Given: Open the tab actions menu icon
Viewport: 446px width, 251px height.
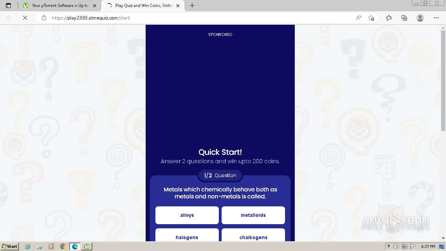Looking at the screenshot, I should point(8,6).
